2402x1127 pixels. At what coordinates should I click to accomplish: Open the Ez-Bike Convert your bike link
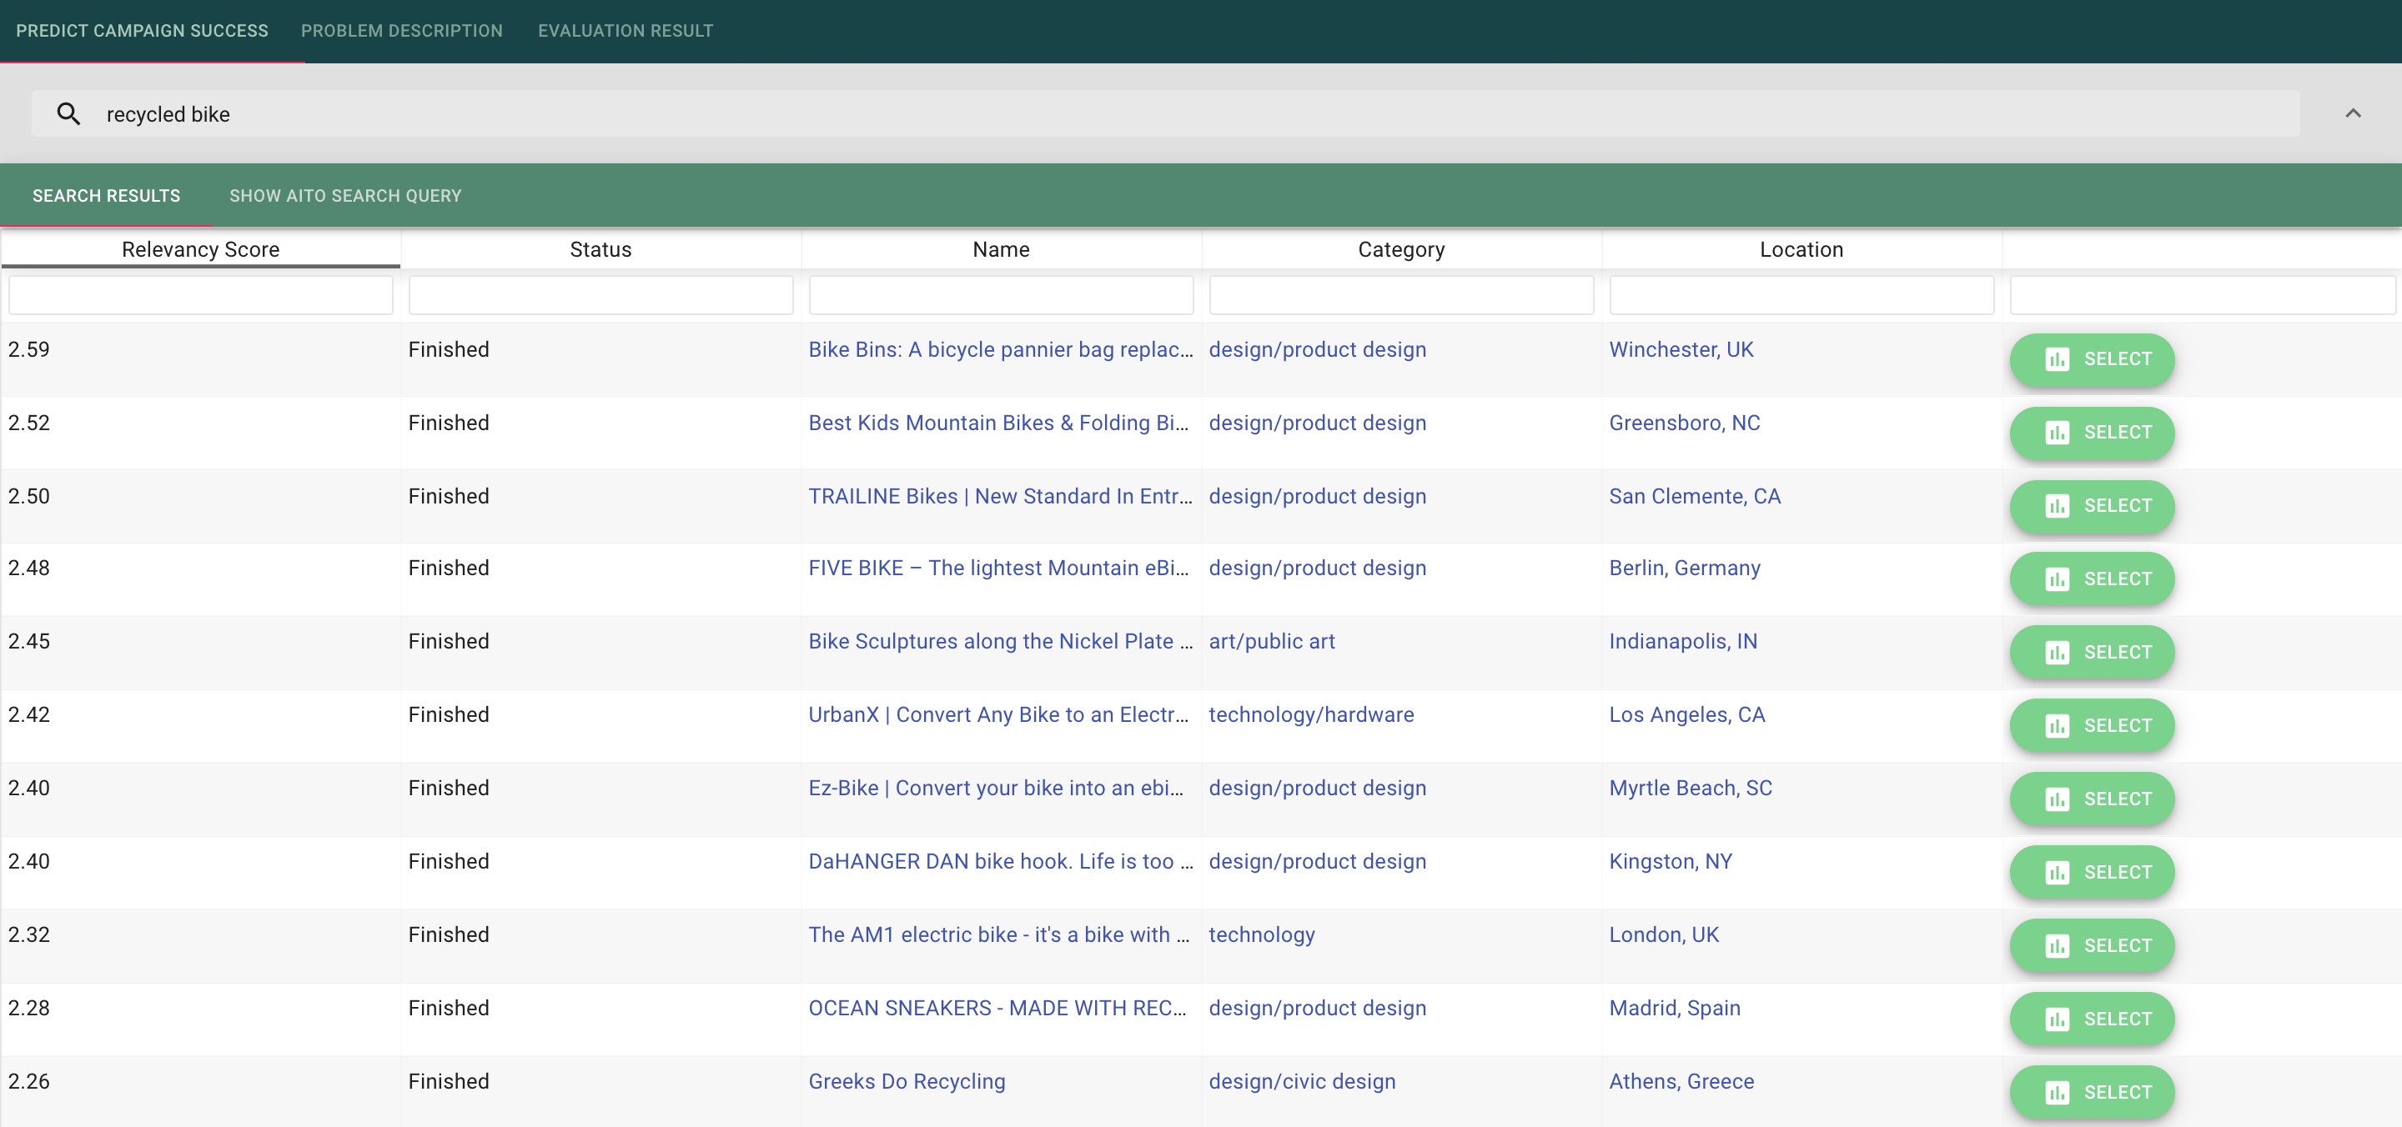(x=996, y=788)
